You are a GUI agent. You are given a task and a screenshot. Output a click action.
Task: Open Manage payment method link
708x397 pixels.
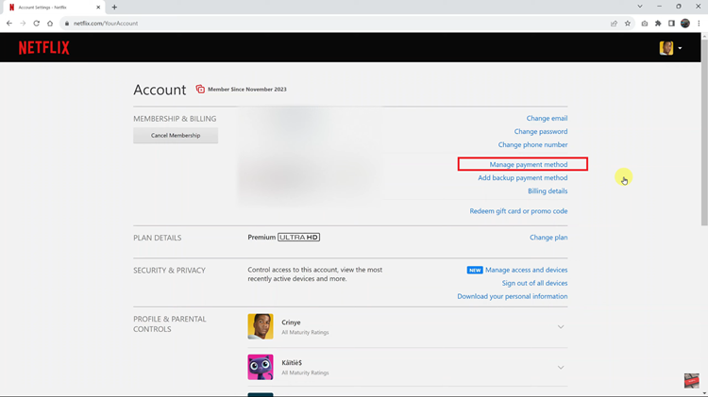point(528,165)
